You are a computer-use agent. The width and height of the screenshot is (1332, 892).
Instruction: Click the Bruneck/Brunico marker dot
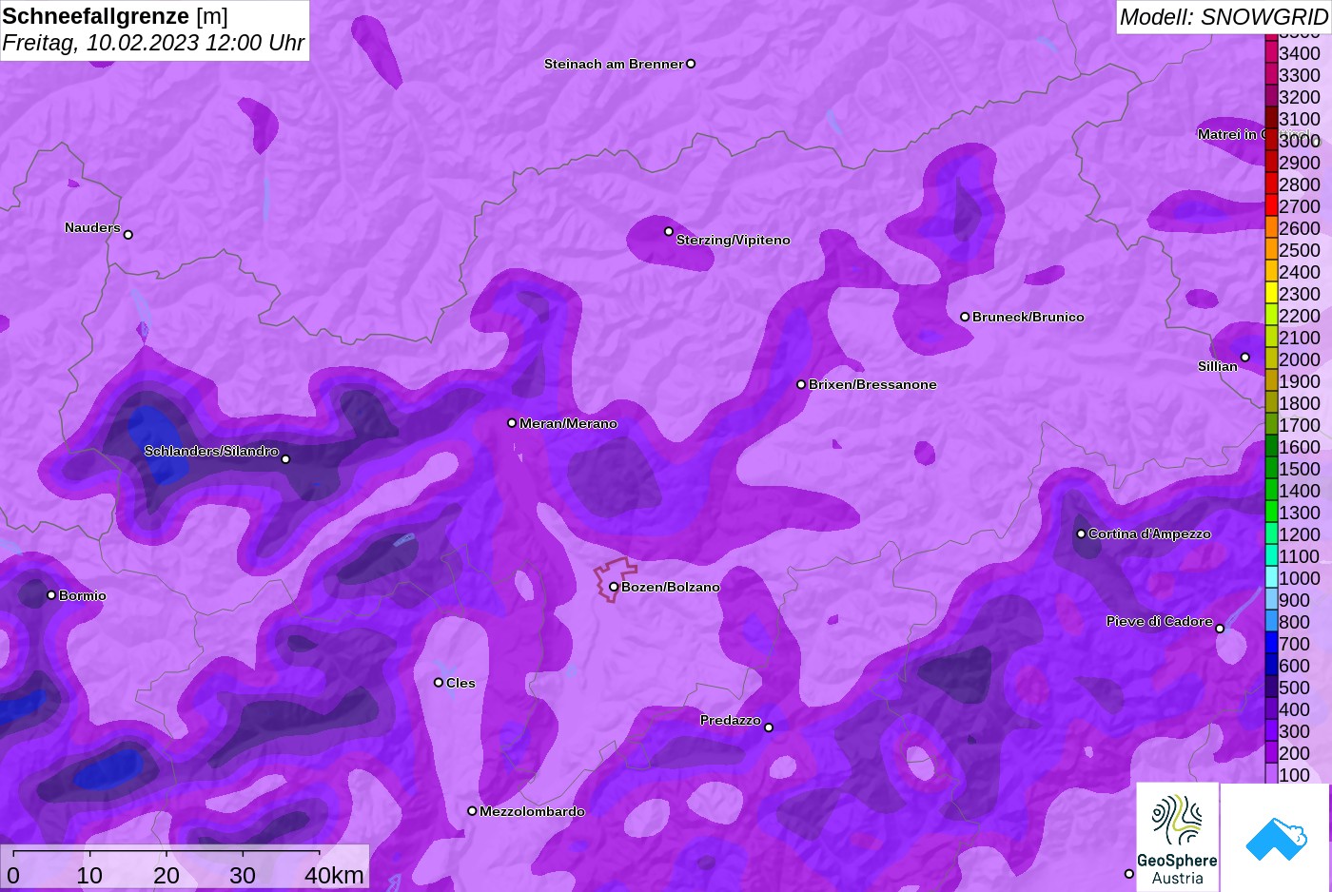click(x=965, y=317)
